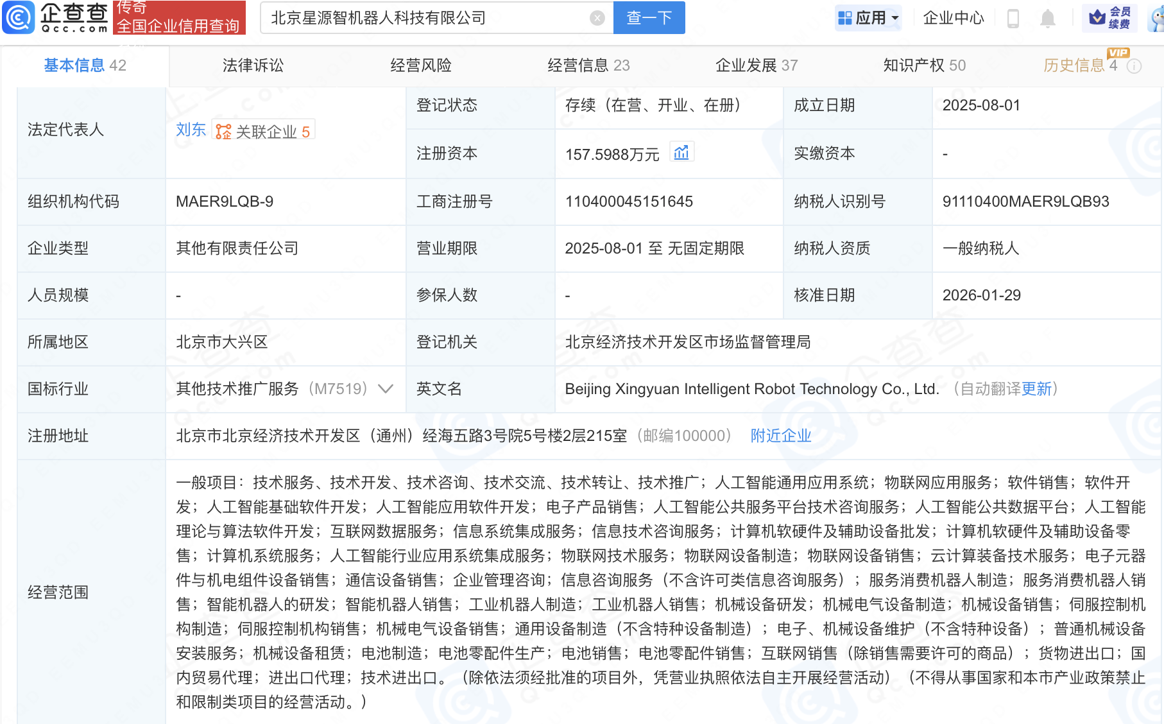Click the mobile app phone icon
The image size is (1164, 724).
pyautogui.click(x=1014, y=18)
